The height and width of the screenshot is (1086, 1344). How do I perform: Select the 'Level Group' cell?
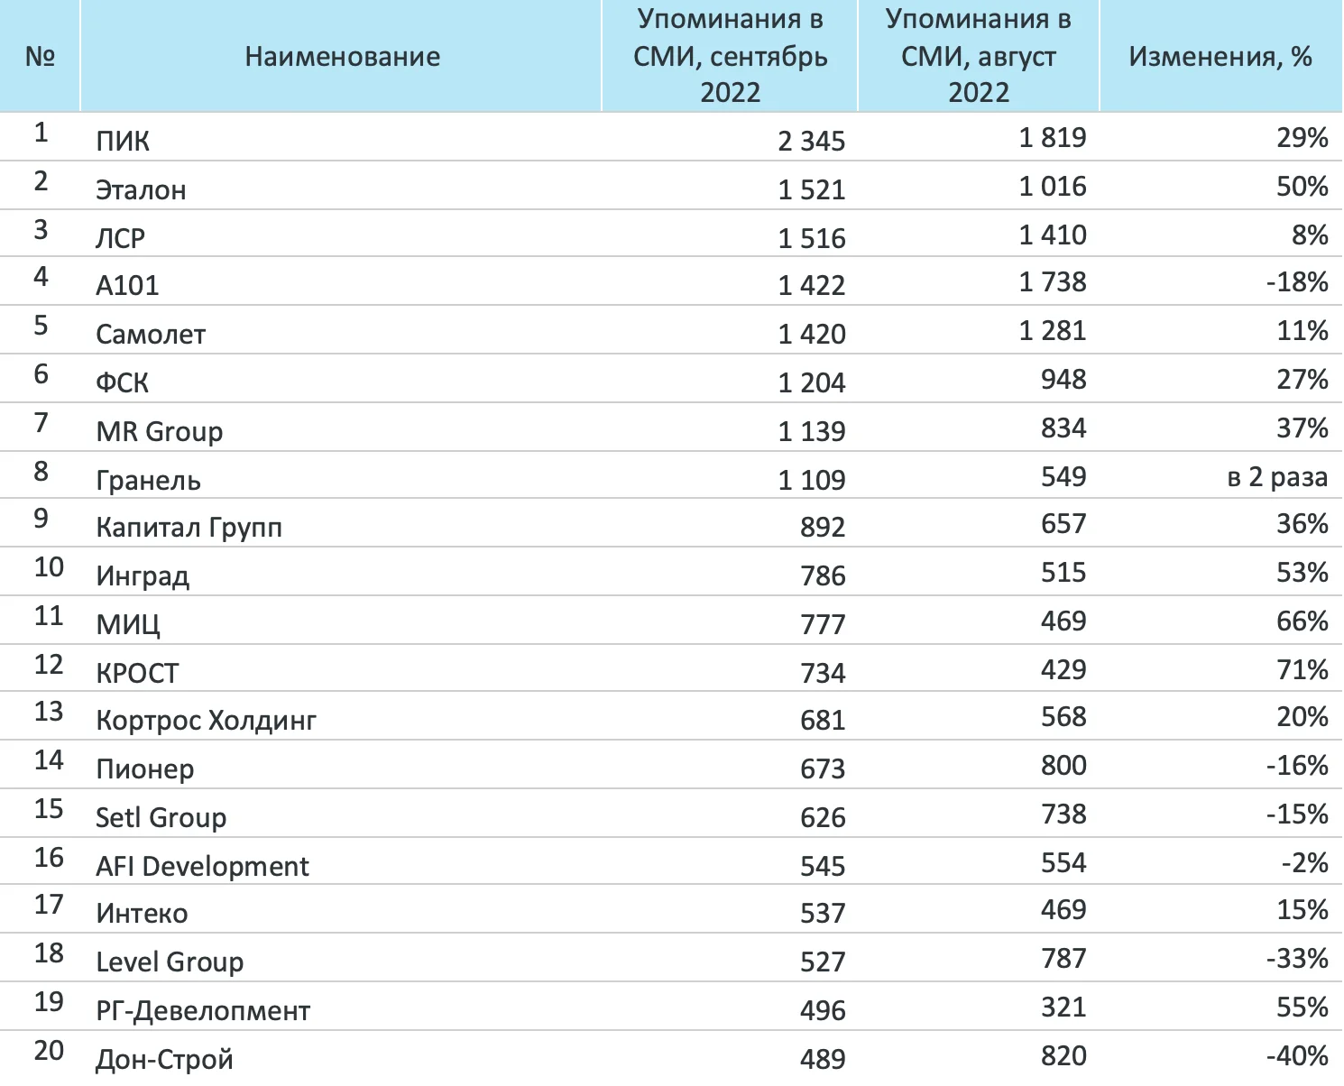pos(170,962)
